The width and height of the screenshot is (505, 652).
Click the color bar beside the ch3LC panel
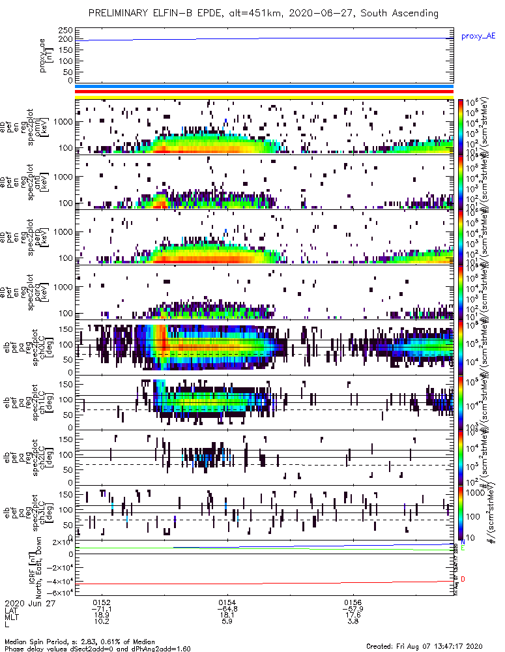pos(460,512)
